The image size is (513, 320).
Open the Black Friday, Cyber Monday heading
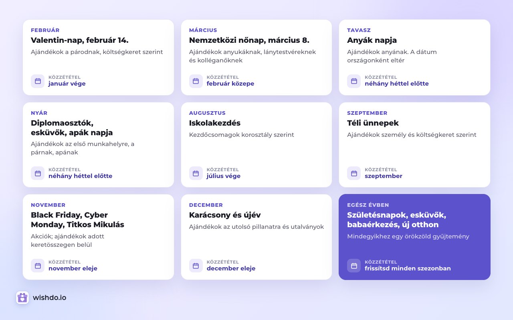point(77,220)
